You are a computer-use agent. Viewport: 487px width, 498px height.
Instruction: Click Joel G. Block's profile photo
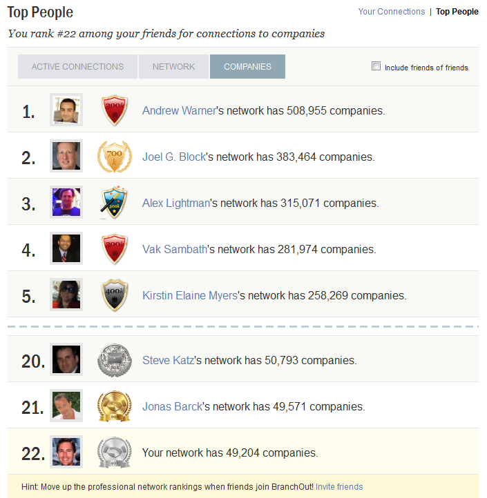pyautogui.click(x=66, y=156)
